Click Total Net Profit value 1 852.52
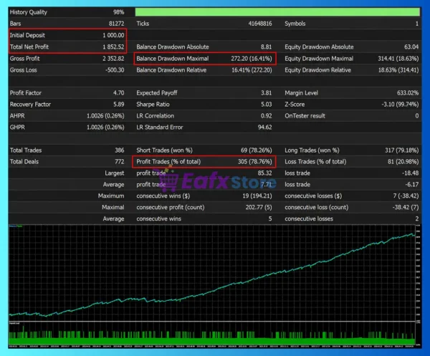 [113, 47]
